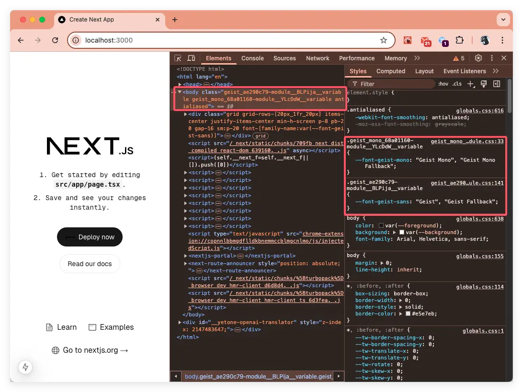This screenshot has height=392, width=523.
Task: Go back in browser history
Action: (21, 40)
